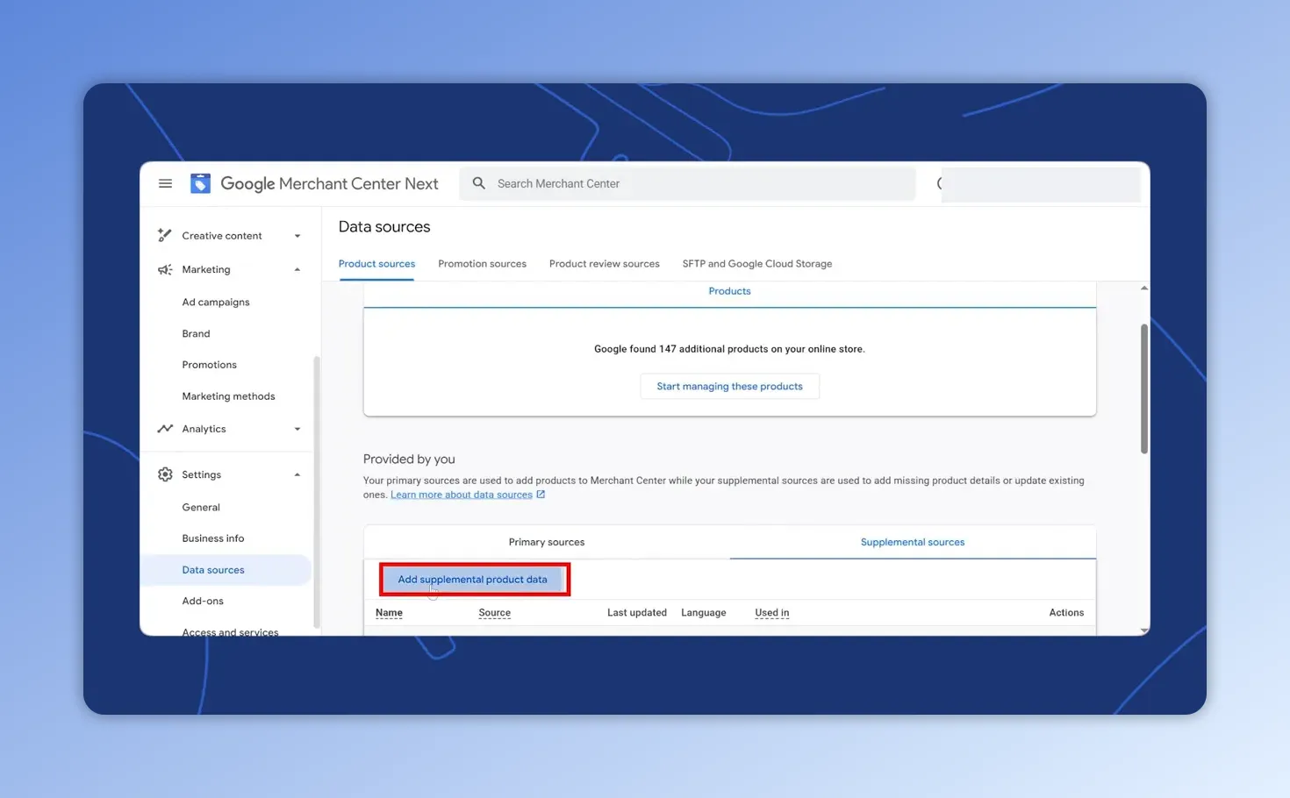Click the Provided by you heading

click(409, 460)
